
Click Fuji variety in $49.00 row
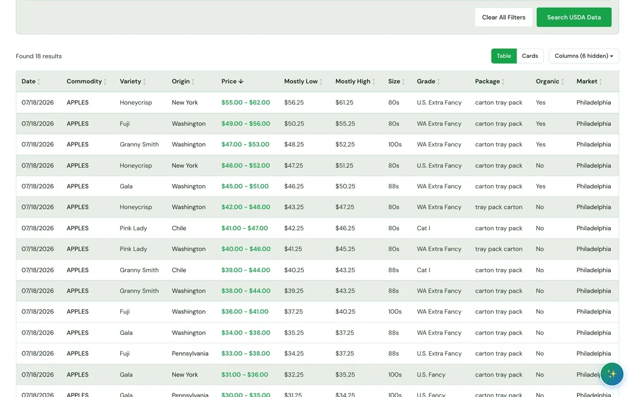pos(125,124)
